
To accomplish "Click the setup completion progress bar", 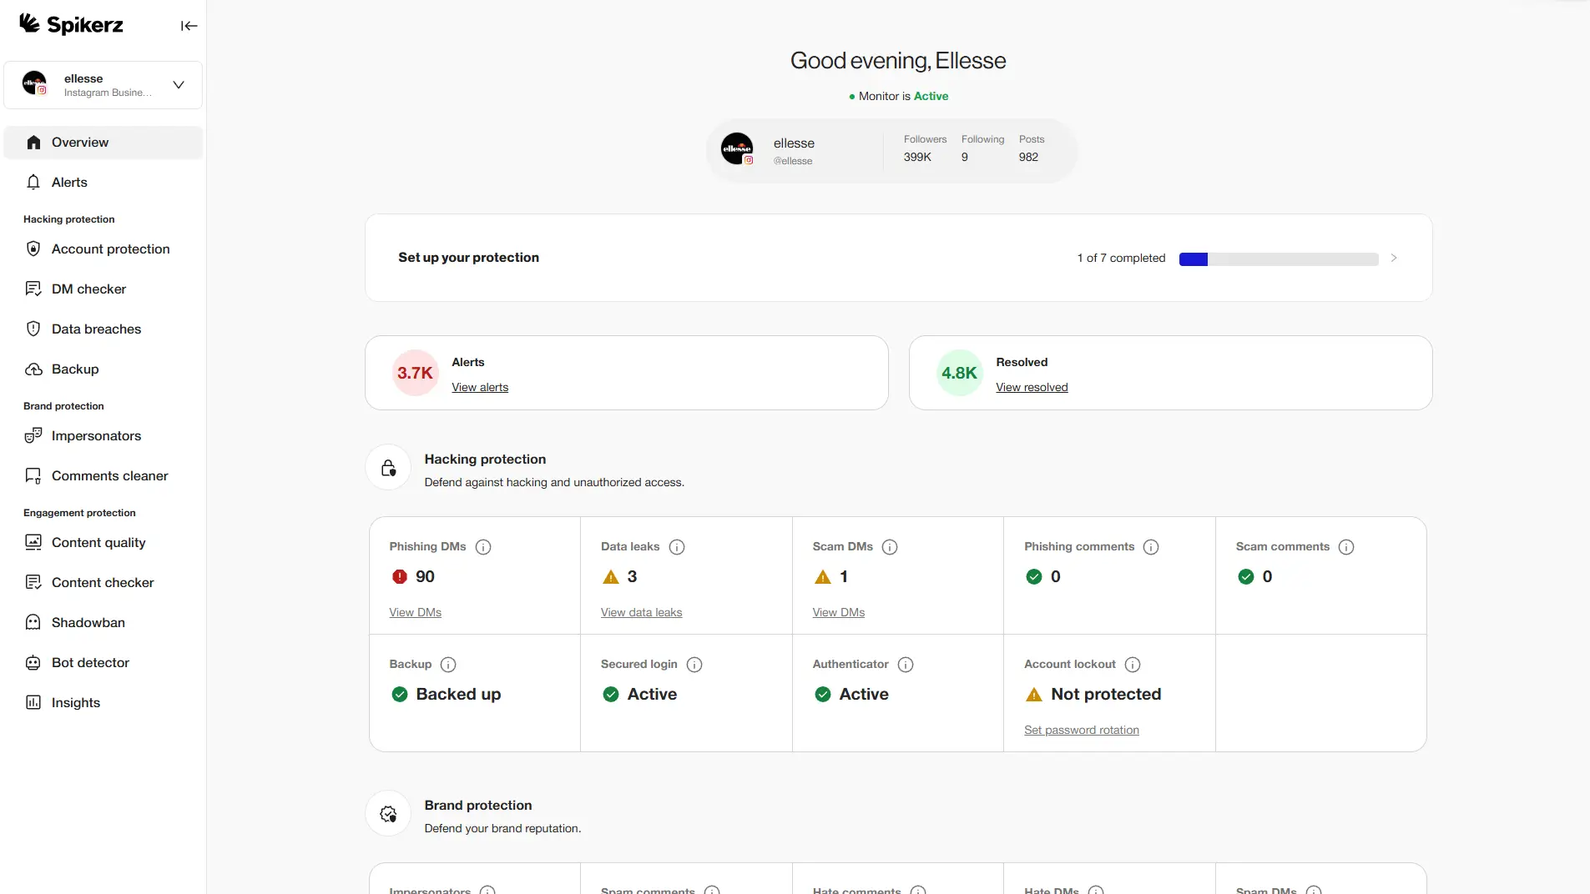I will [x=1277, y=259].
